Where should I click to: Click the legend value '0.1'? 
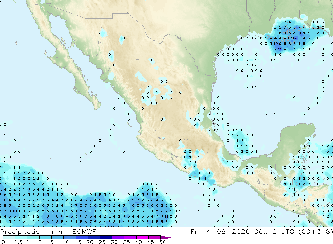pyautogui.click(x=6, y=242)
